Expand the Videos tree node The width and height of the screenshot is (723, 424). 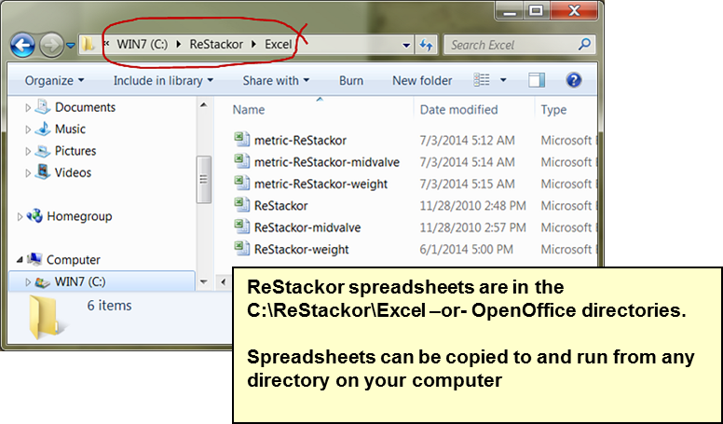click(x=28, y=173)
